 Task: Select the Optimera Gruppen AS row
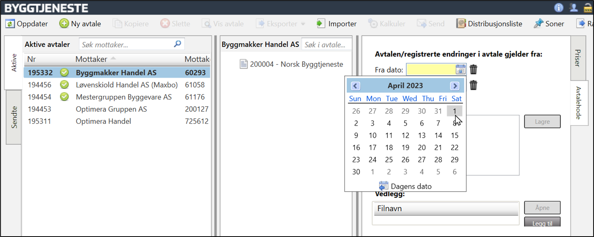coord(111,109)
